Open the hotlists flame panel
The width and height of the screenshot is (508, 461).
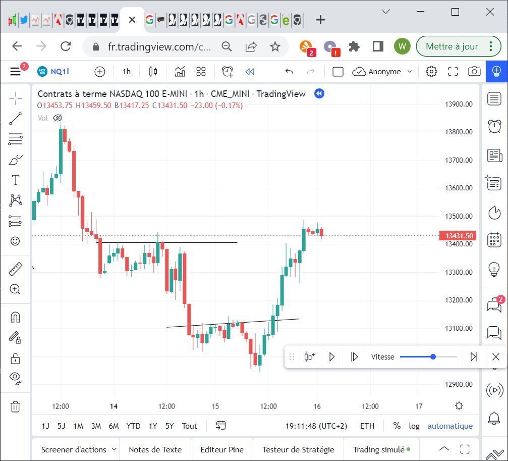pos(494,213)
